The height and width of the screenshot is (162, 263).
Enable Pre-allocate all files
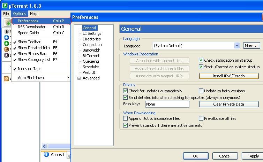pos(201,118)
